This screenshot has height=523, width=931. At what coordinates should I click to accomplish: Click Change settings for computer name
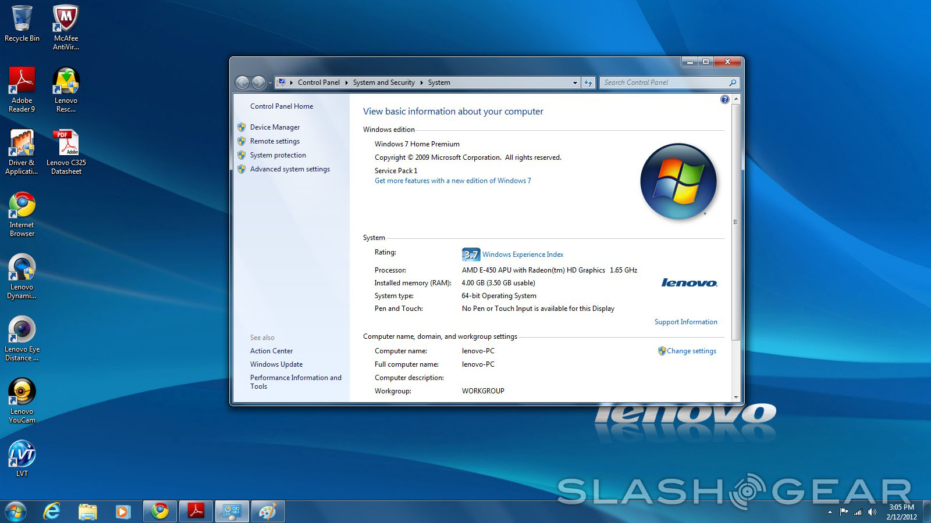click(691, 351)
